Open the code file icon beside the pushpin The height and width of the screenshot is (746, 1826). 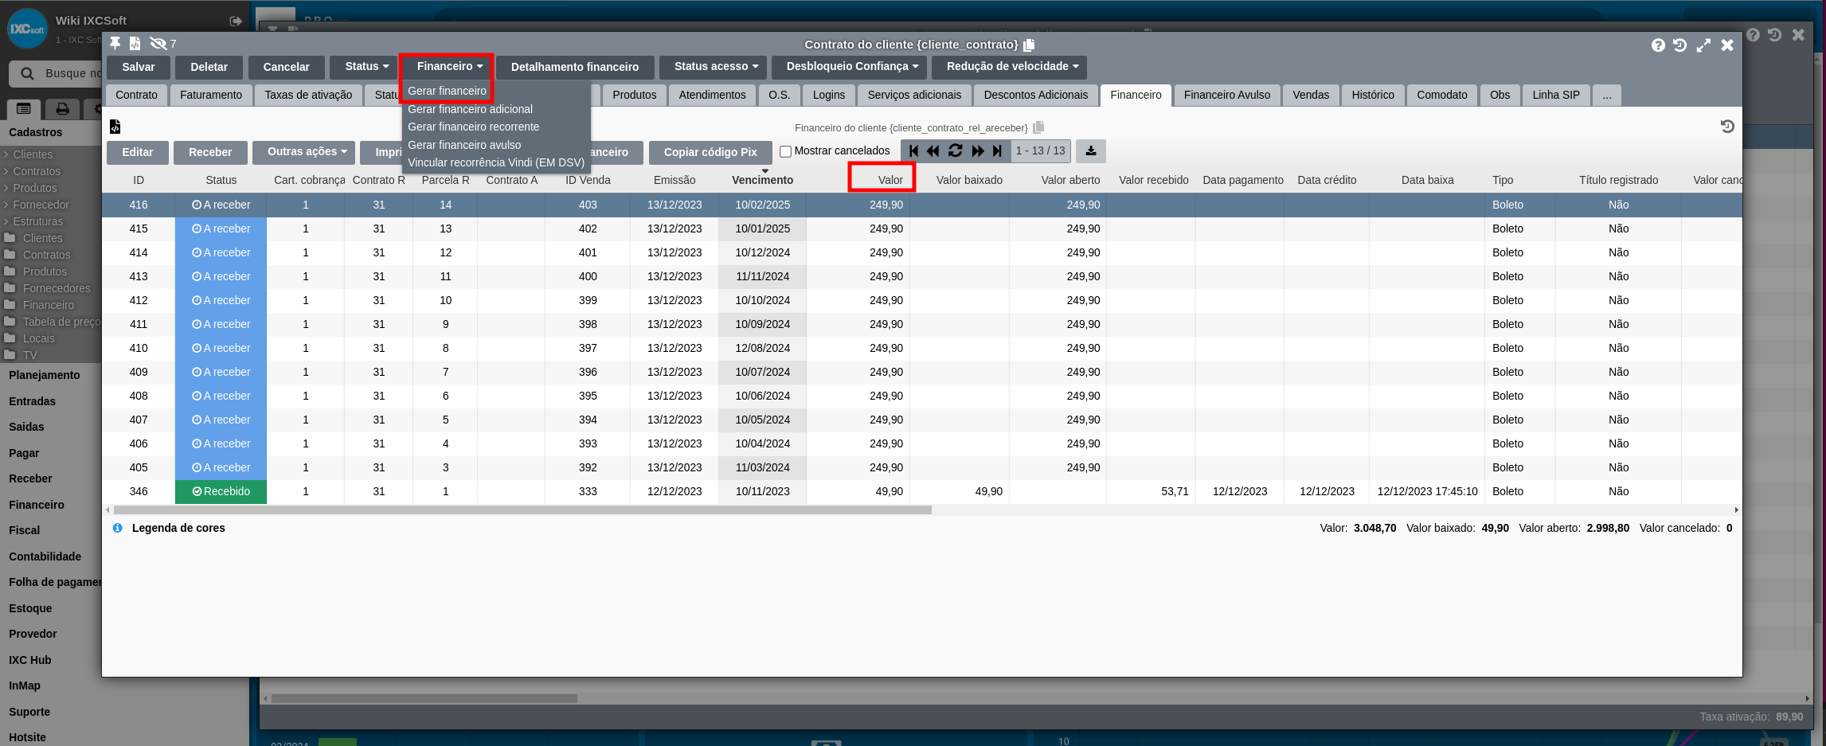[x=135, y=43]
